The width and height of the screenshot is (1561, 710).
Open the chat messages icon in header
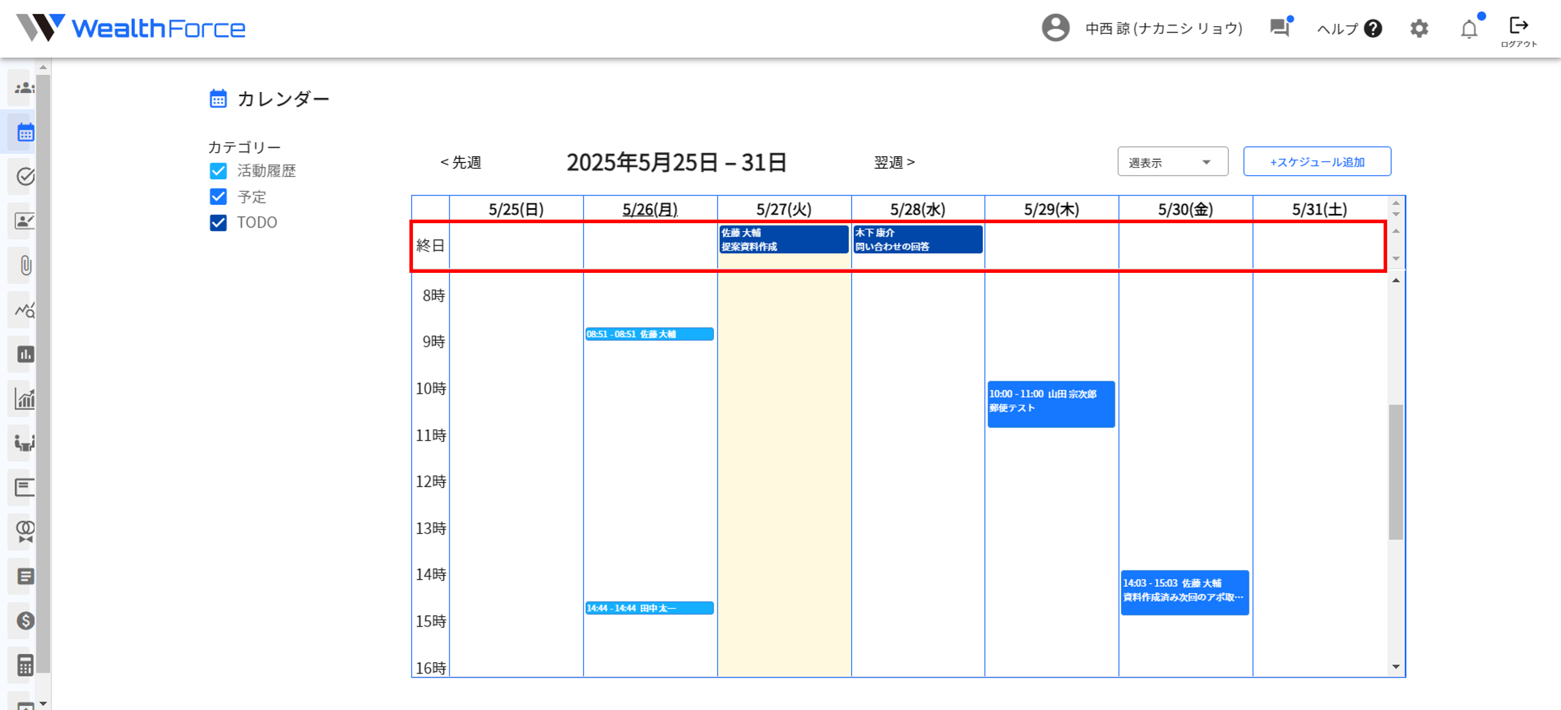[x=1279, y=28]
